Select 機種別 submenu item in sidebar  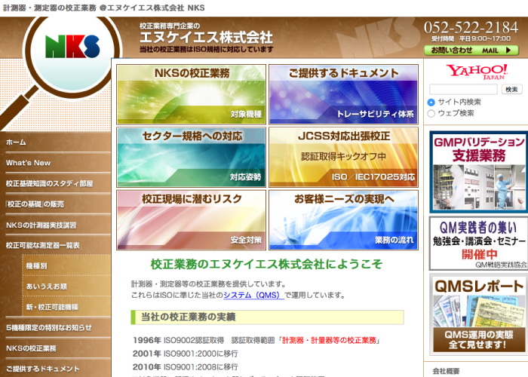click(x=36, y=266)
